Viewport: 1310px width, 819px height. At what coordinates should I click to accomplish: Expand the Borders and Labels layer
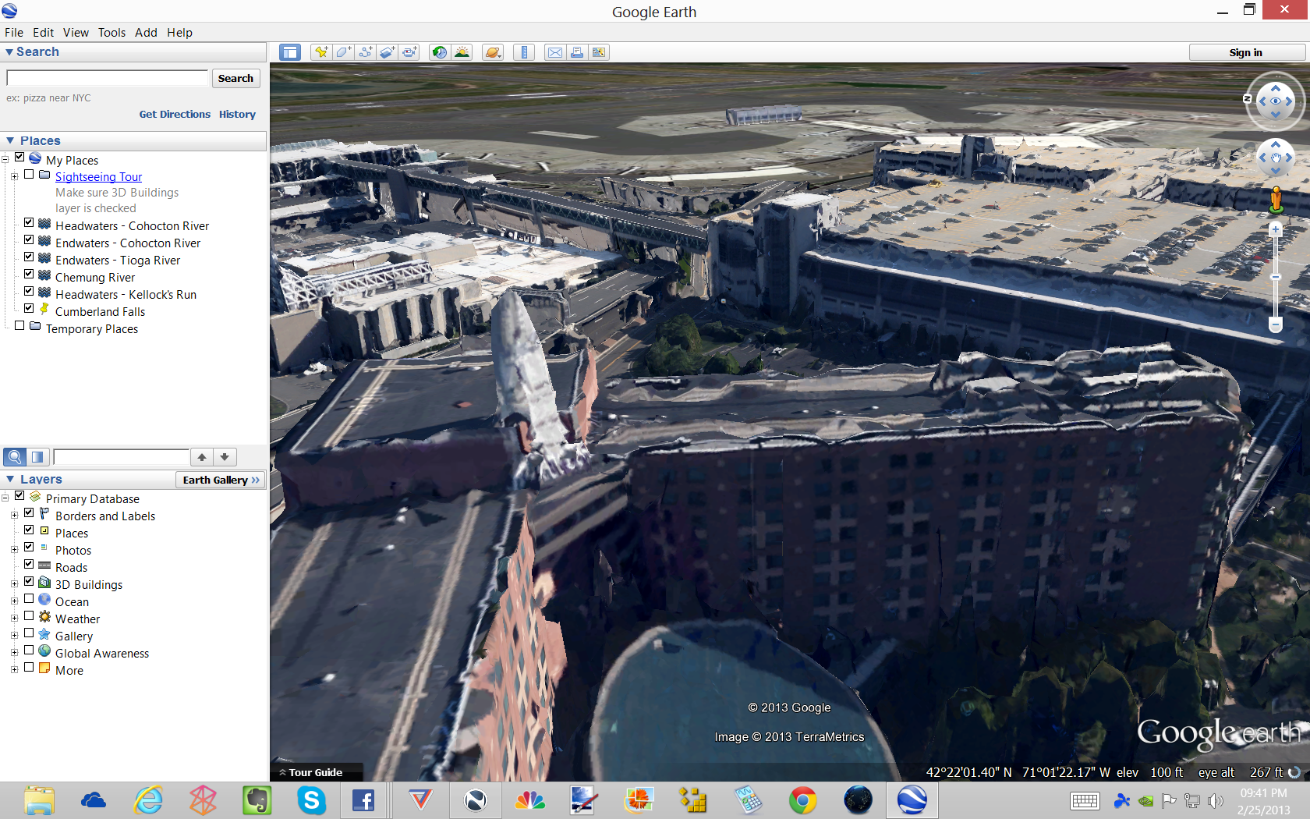click(14, 516)
